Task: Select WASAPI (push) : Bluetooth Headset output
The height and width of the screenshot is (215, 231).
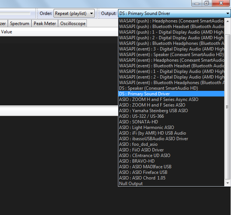Action: pyautogui.click(x=171, y=27)
